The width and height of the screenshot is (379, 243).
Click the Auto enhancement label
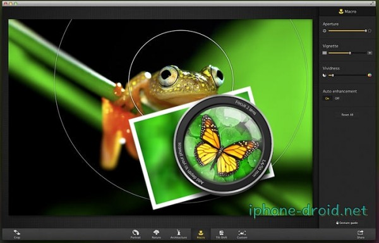(x=340, y=91)
